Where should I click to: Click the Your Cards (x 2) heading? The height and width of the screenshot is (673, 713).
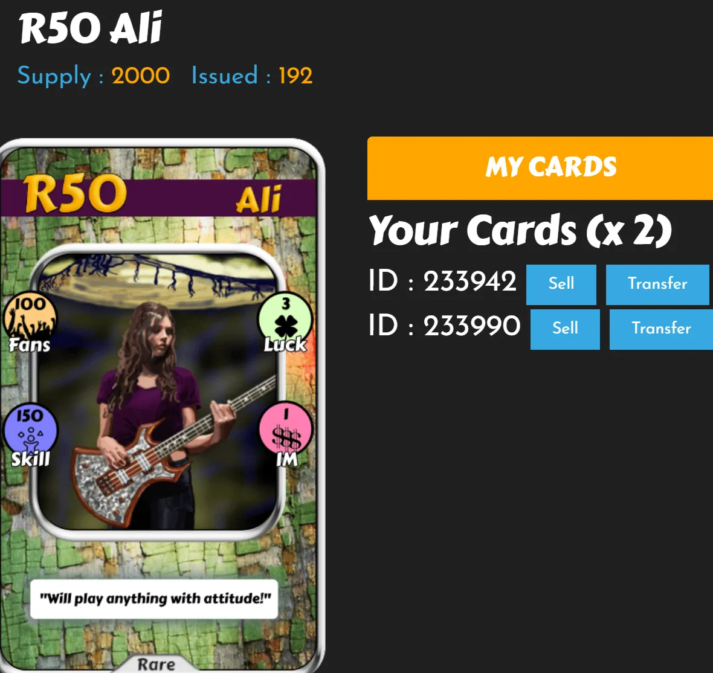tap(521, 231)
